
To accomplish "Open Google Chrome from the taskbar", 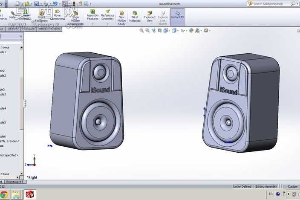I will coord(4,195).
